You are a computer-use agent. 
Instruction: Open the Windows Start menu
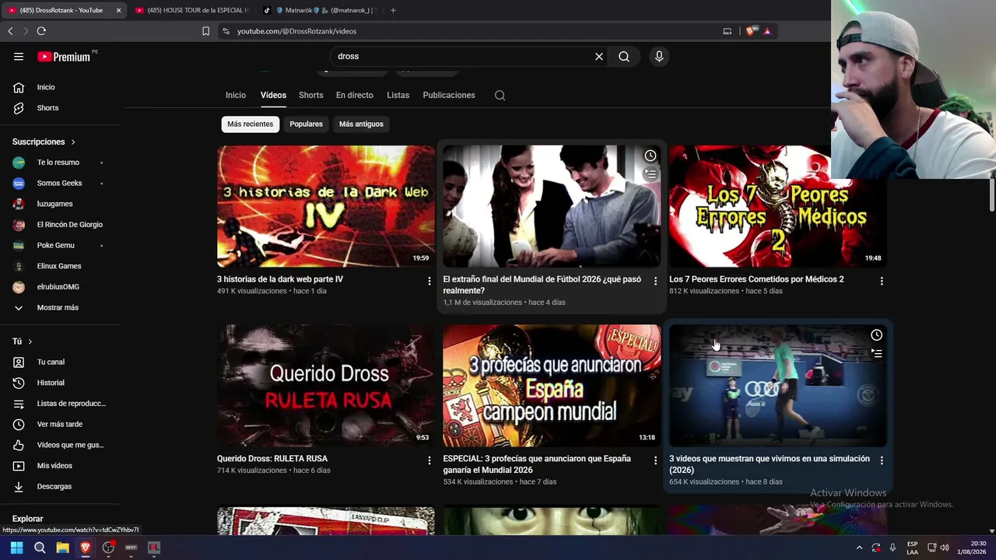(x=16, y=548)
